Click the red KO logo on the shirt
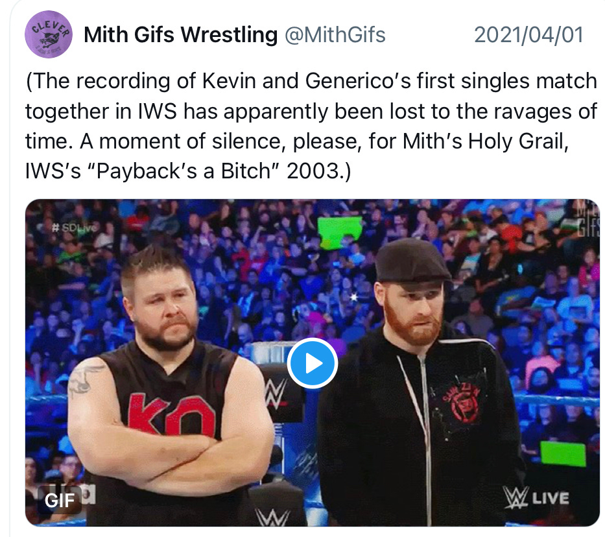The image size is (605, 537). [x=172, y=414]
